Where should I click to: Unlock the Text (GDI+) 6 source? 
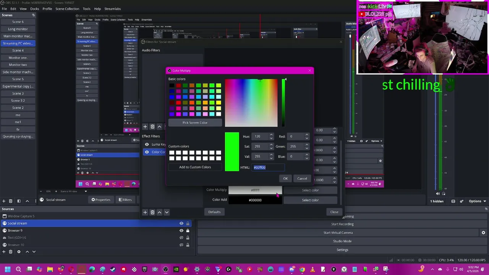coord(188,238)
